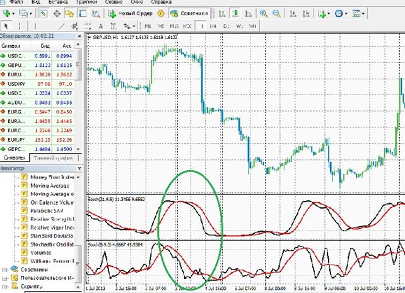Open dropdown arrow beside New Chart icon
Screen dimensions: 405x293
(x=13, y=13)
